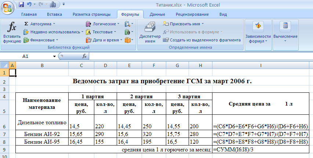Expand the Автосумма dropdown arrow
This screenshot has width=313, height=158.
(54, 24)
